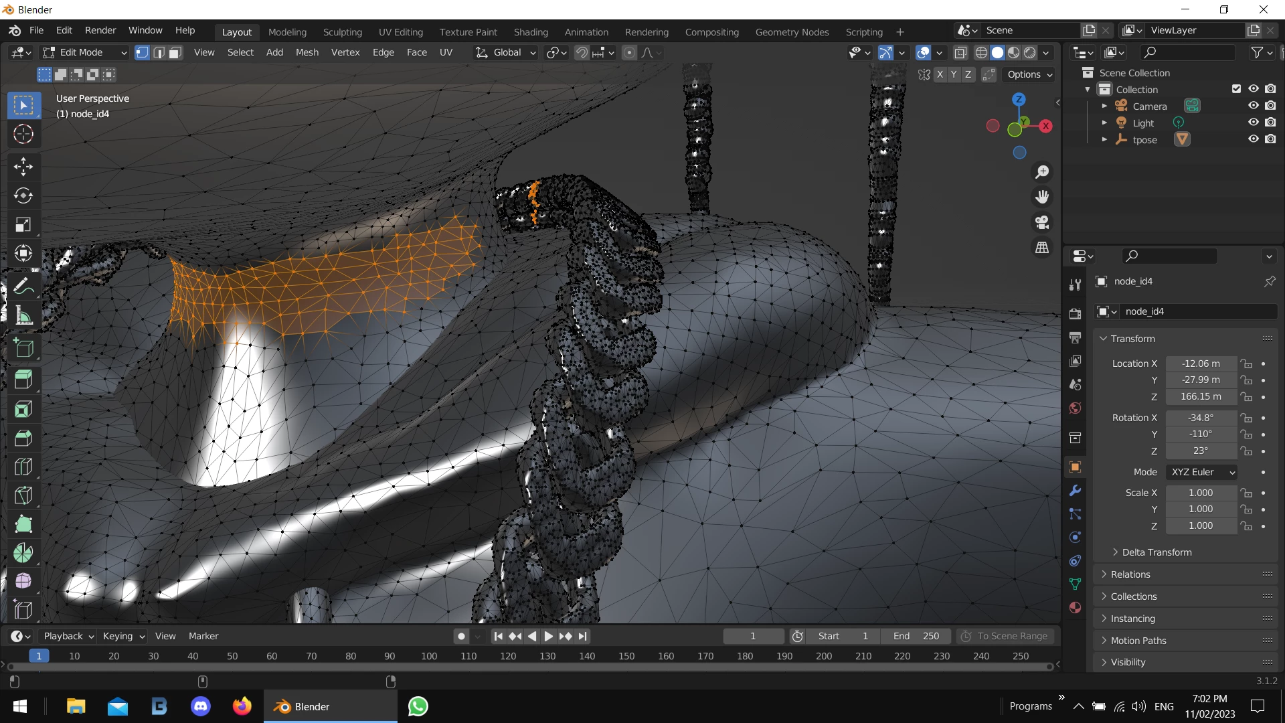Uncheck the Collection exclude checkbox
This screenshot has height=723, width=1285.
pyautogui.click(x=1236, y=89)
